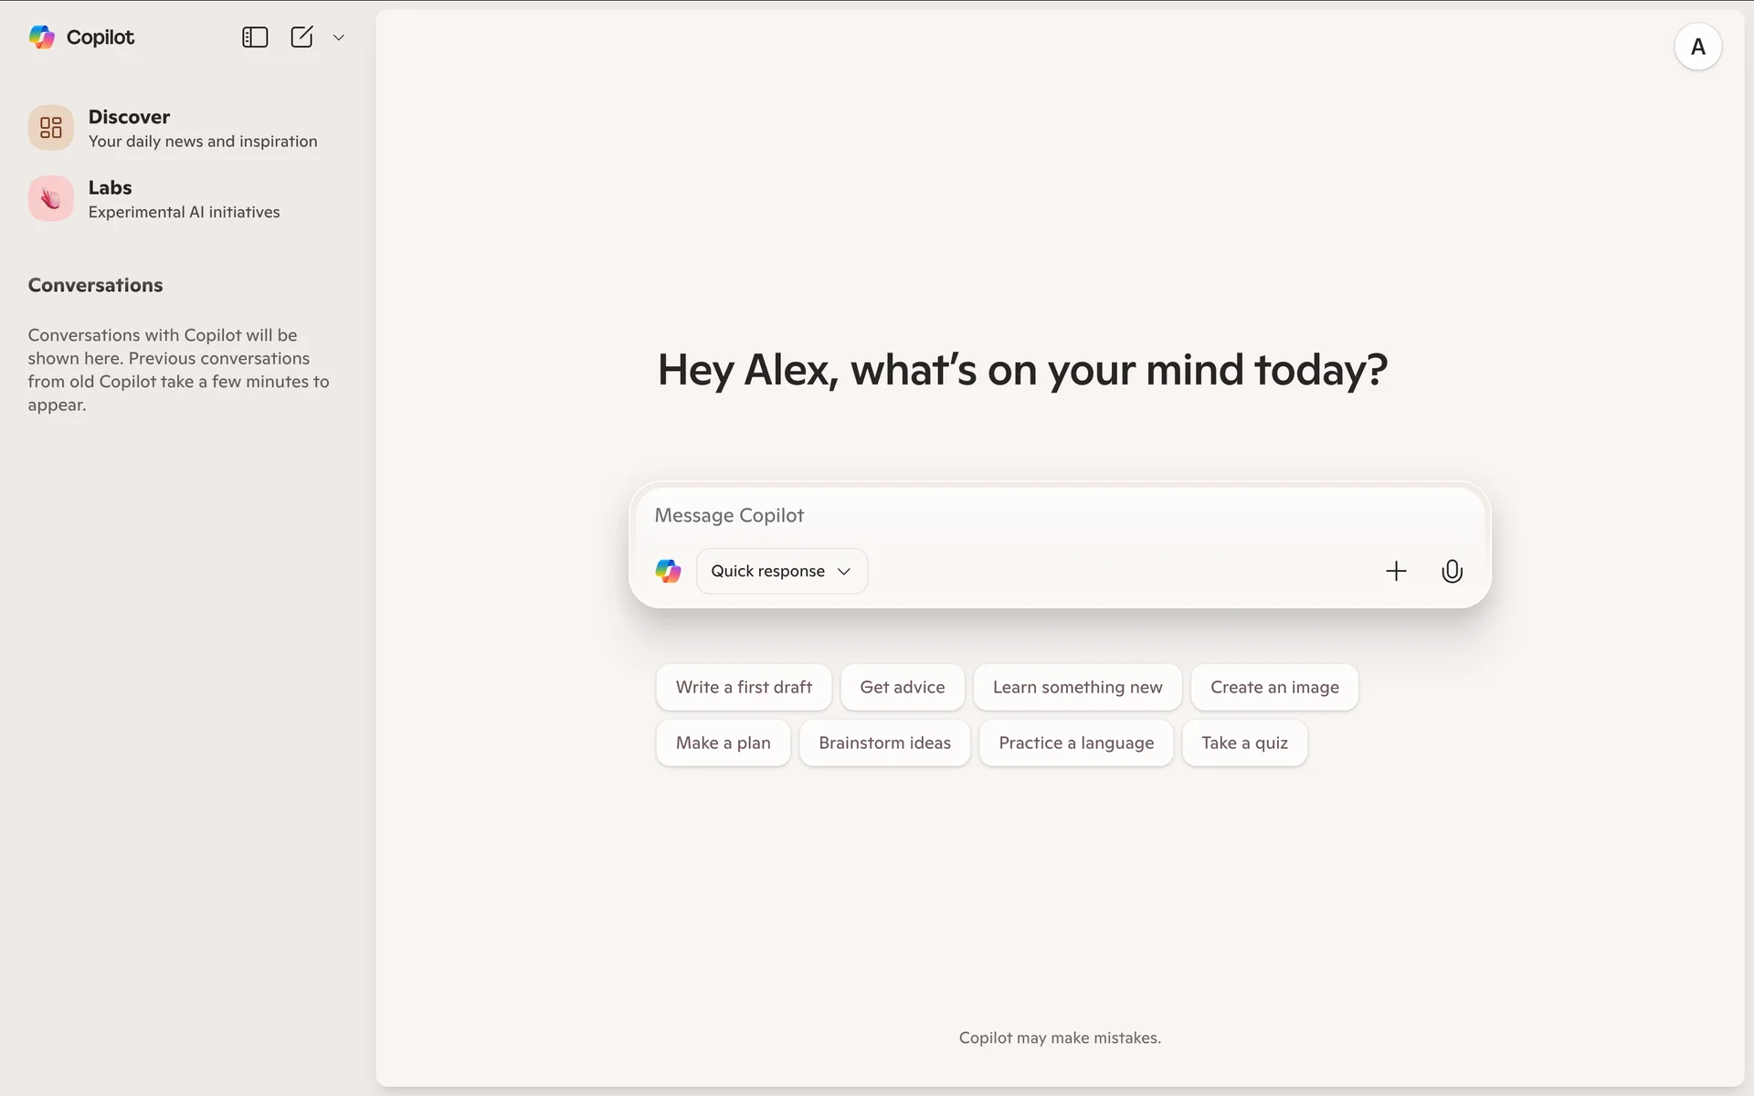Choose the Create an image chip

pos(1274,687)
